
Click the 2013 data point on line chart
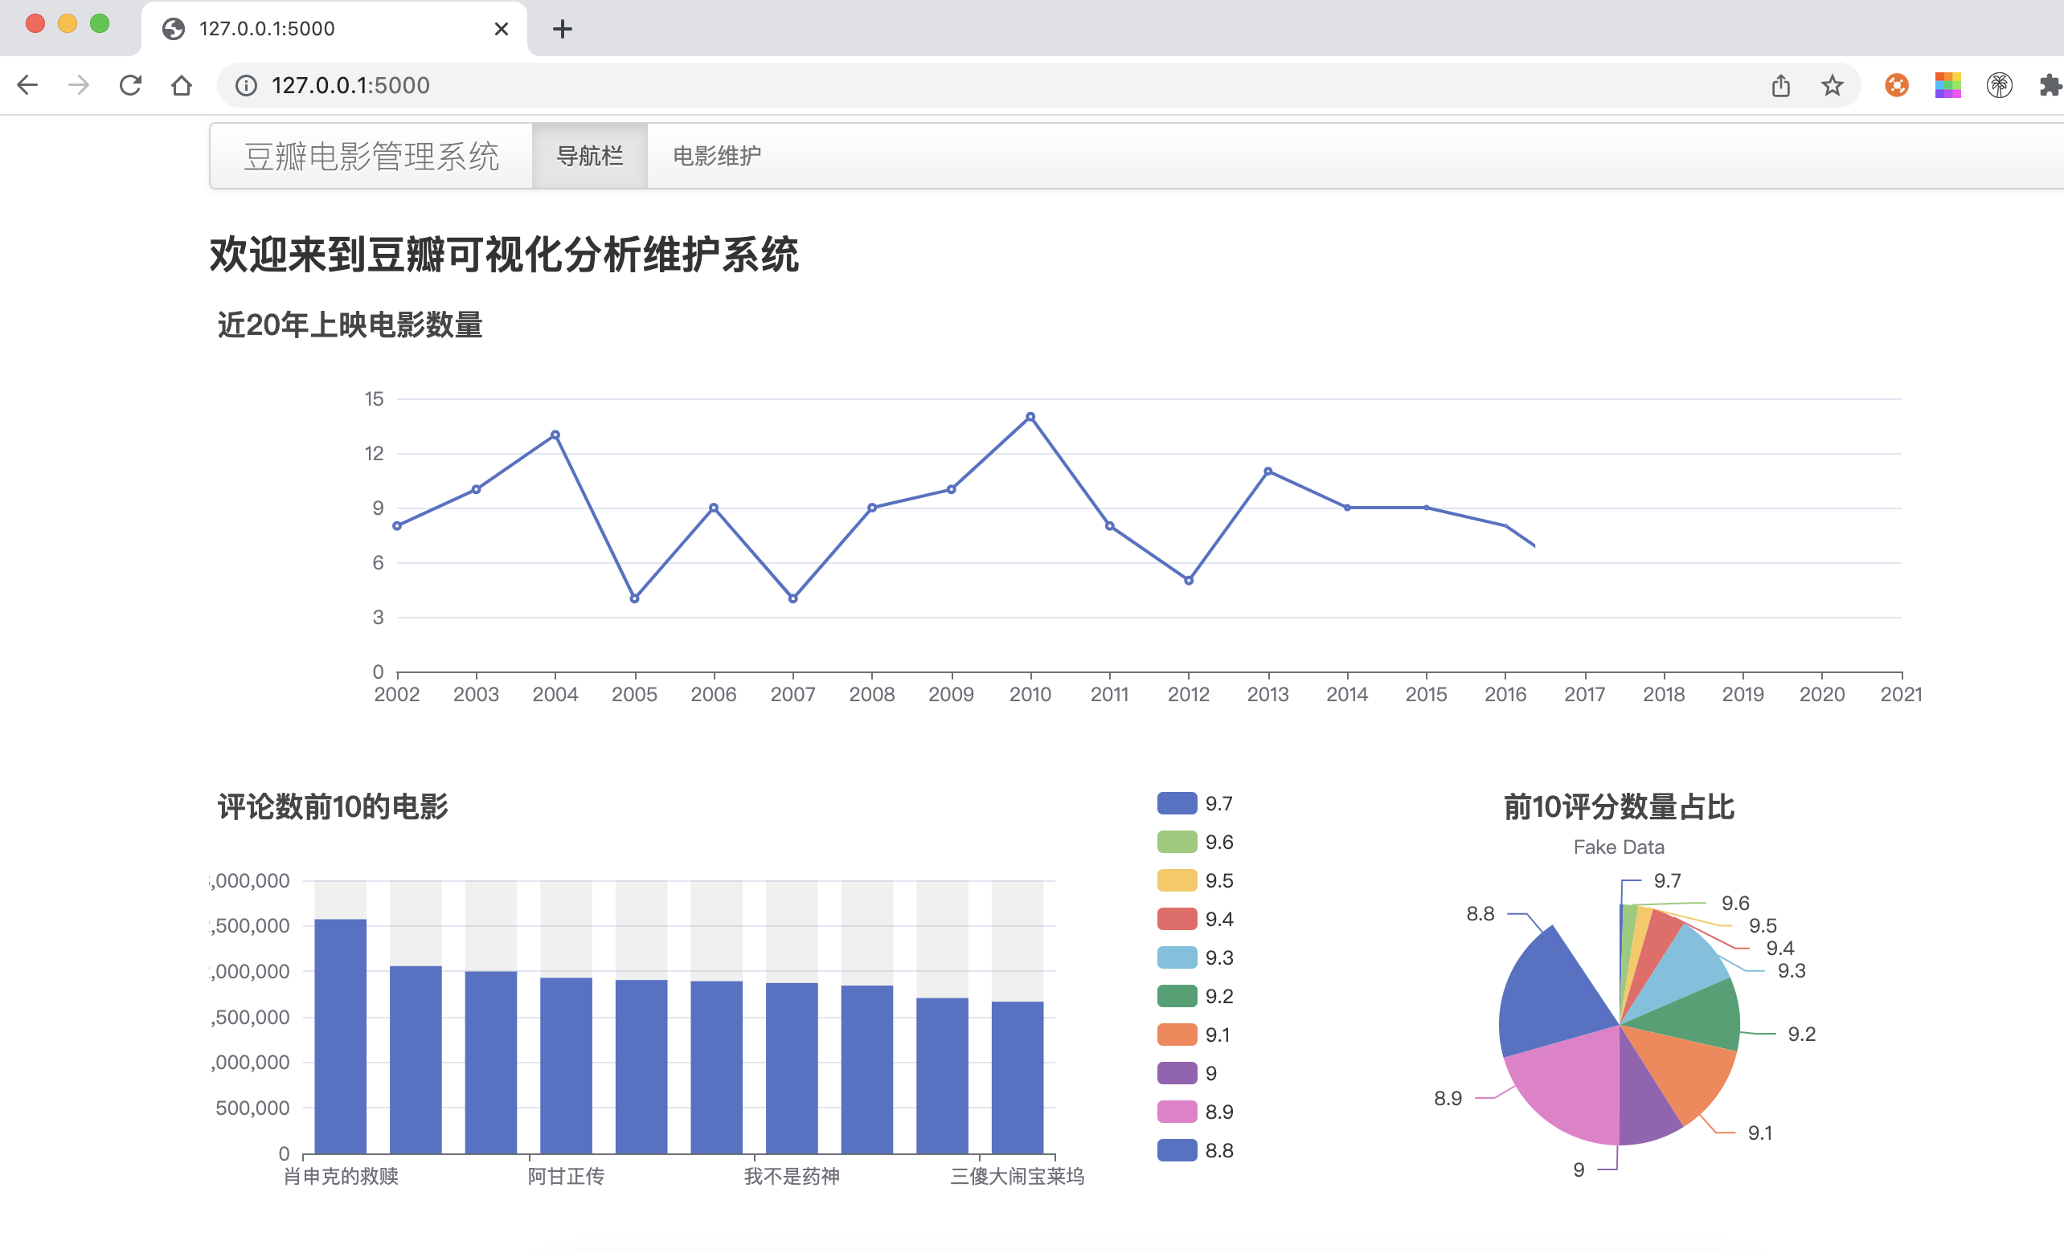pos(1268,471)
